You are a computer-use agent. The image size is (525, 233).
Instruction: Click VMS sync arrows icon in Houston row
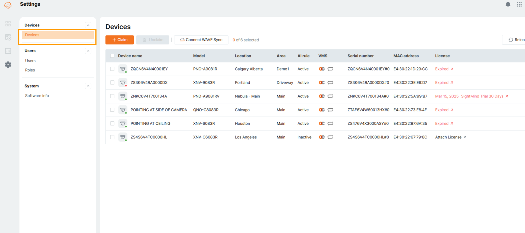[330, 123]
